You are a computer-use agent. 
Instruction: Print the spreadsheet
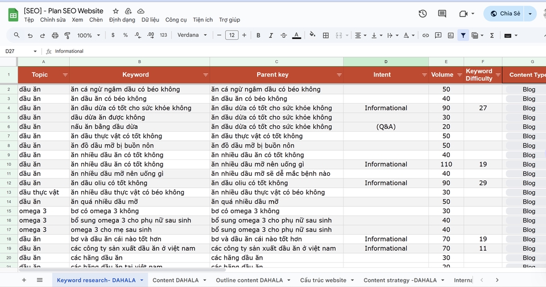point(55,35)
